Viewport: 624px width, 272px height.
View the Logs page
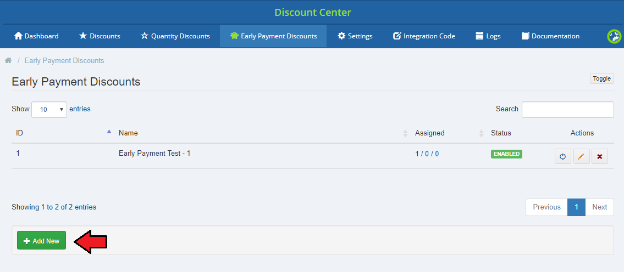point(488,36)
